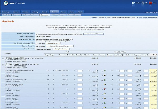Click the Signalseek TY trend arrow
158x109 pixels.
(105, 94)
